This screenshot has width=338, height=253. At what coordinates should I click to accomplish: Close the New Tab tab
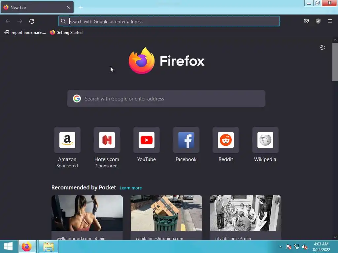[x=68, y=7]
